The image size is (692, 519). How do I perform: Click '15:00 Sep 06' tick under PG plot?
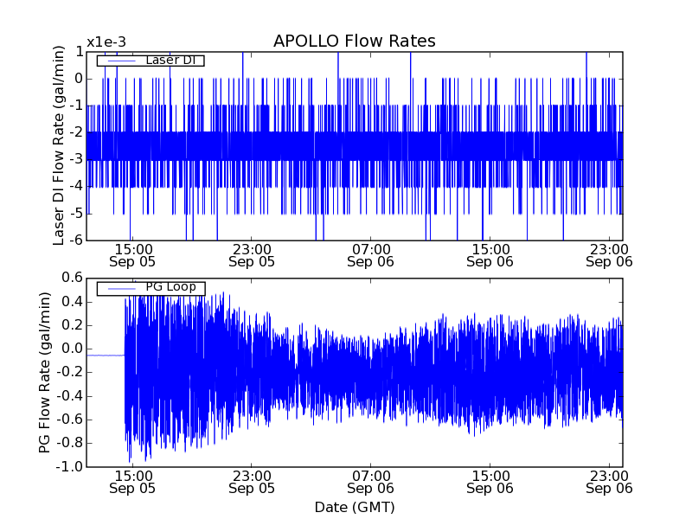[490, 482]
